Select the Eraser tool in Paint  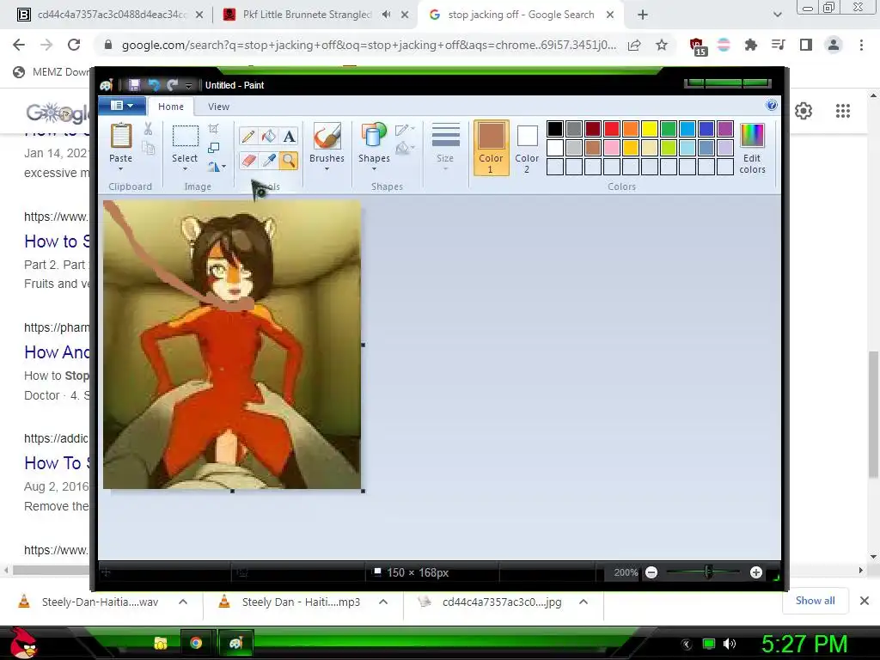248,161
